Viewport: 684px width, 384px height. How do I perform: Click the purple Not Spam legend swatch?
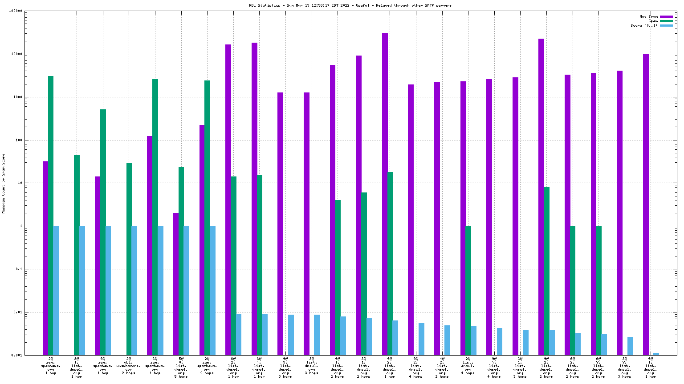[666, 17]
